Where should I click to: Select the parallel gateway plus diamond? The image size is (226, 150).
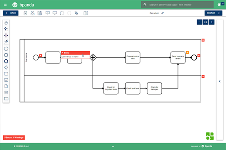tap(93, 58)
